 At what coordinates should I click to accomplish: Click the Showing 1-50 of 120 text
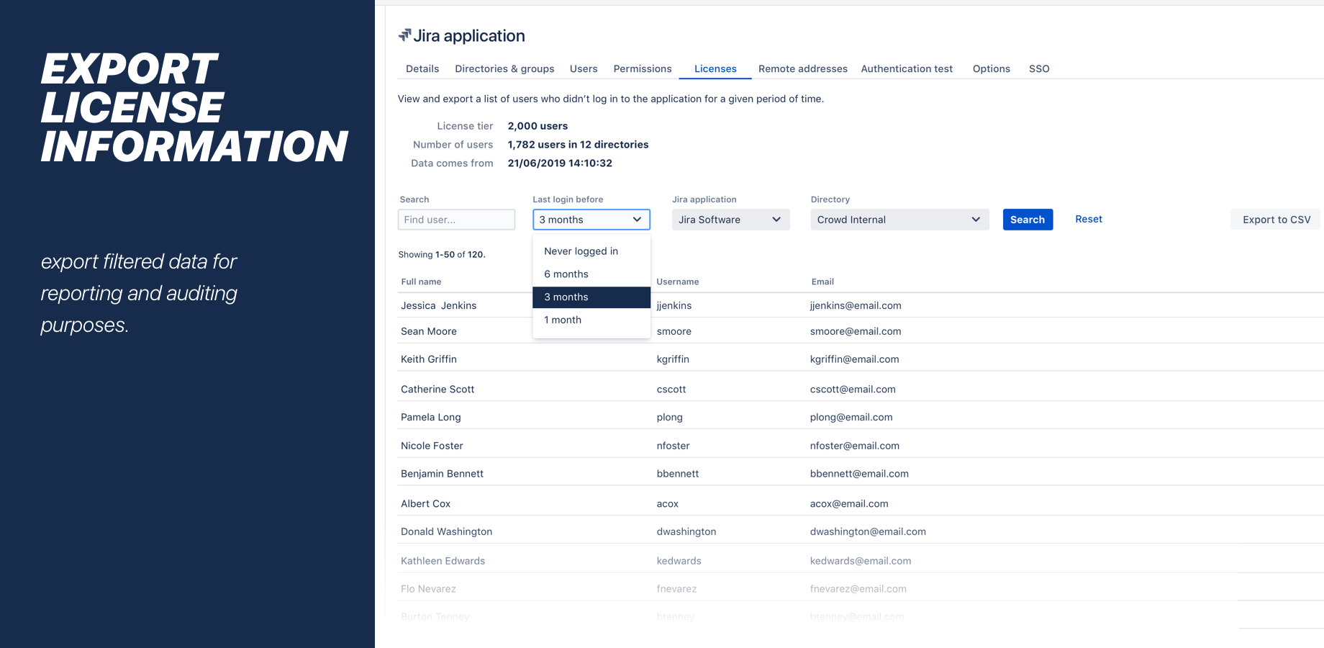442,255
